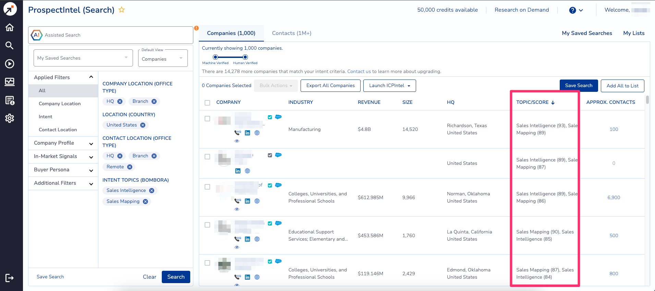Select checkbox for Norman, Oklahoma company

(207, 187)
